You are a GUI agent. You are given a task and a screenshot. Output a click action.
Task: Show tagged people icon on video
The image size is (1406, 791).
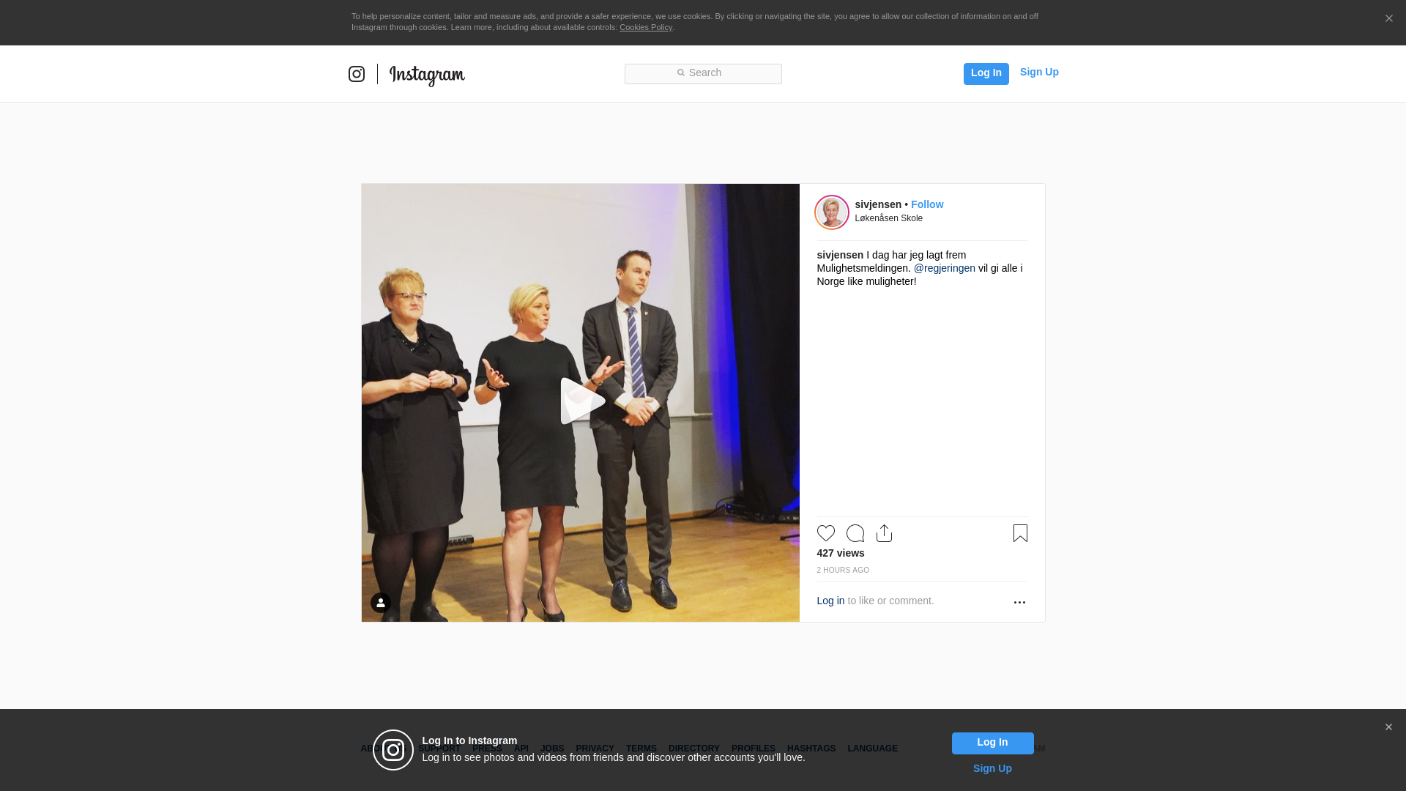pos(381,603)
